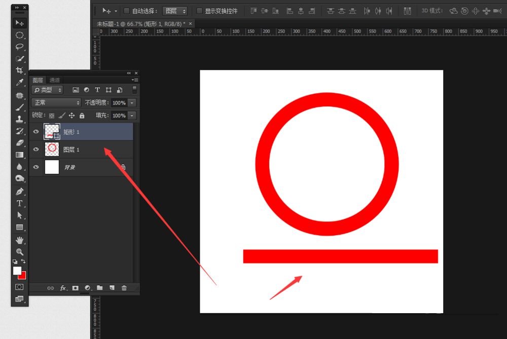This screenshot has width=507, height=339.
Task: Click the red background color swatch
Action: 22,276
